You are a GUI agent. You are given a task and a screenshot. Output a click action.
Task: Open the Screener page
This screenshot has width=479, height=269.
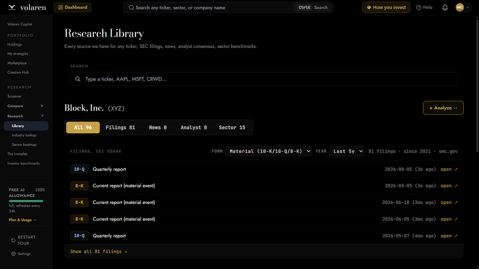[x=14, y=96]
